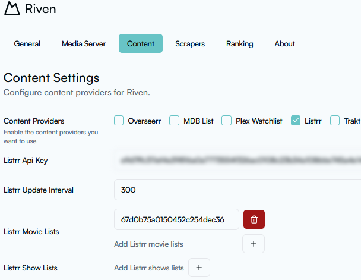
Task: Click the Listrr Update Interval field showing 300
Action: [x=237, y=190]
